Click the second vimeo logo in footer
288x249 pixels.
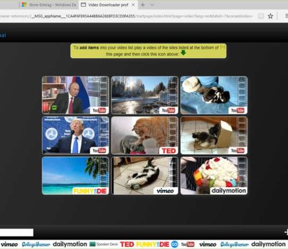(x=208, y=244)
